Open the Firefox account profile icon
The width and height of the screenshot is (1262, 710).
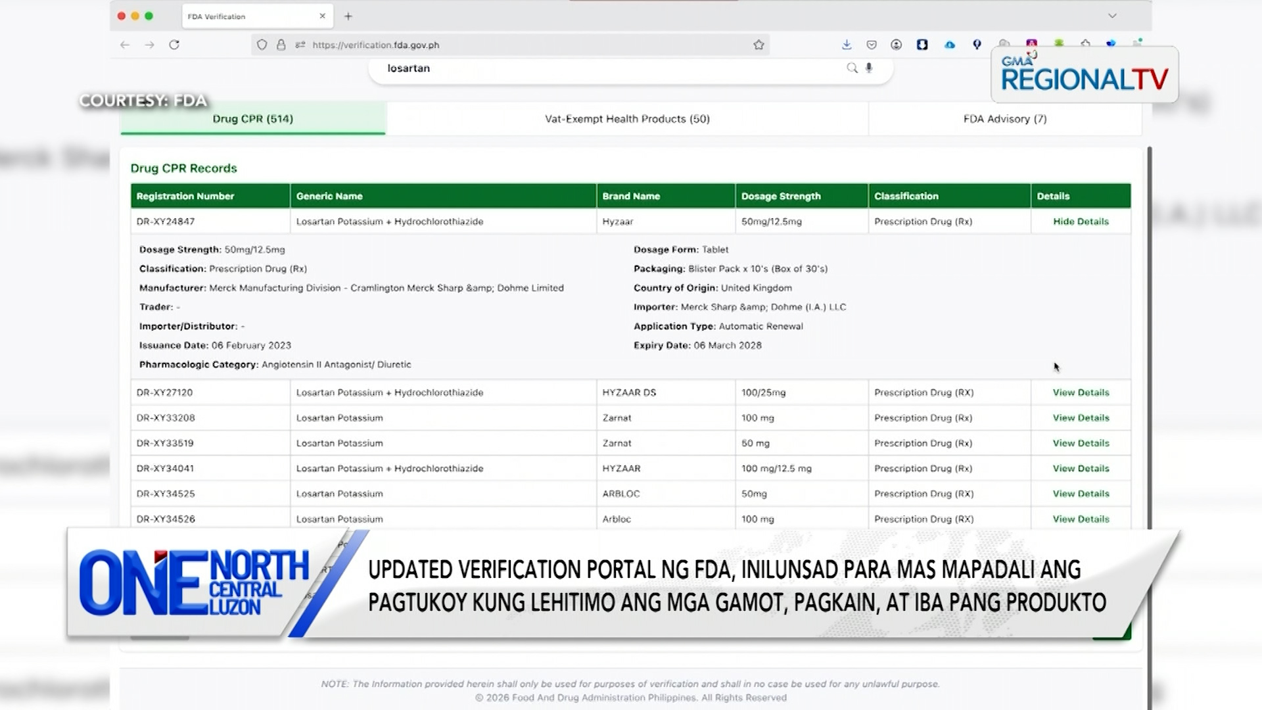[895, 45]
